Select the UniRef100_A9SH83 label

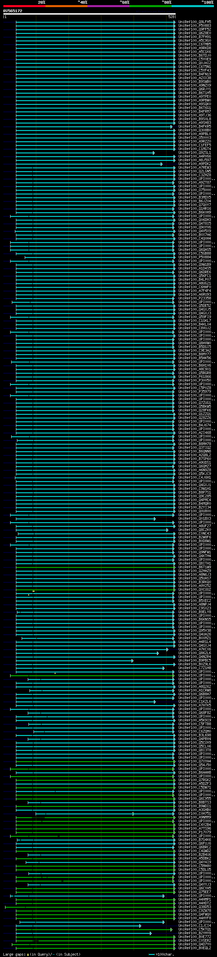195,123
